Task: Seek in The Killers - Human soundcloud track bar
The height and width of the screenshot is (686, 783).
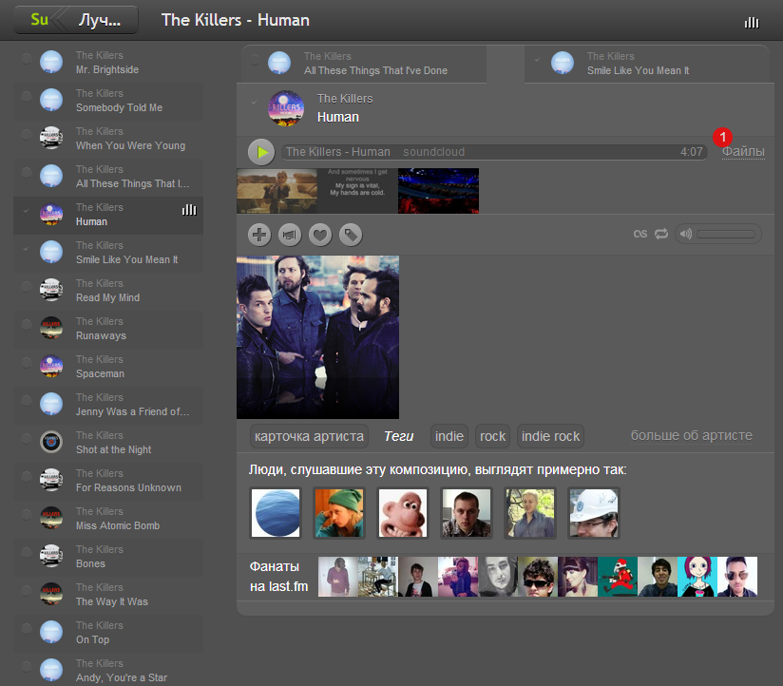Action: pos(494,152)
